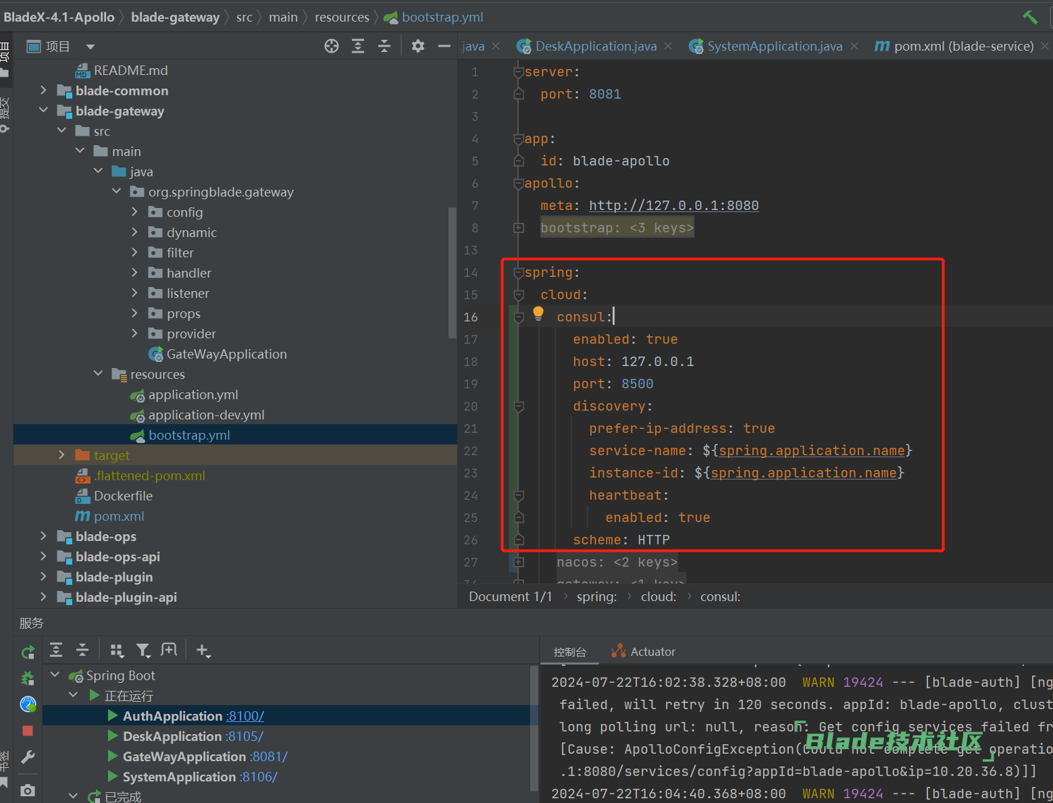This screenshot has height=803, width=1053.
Task: Expand the blade-ops module
Action: (x=43, y=536)
